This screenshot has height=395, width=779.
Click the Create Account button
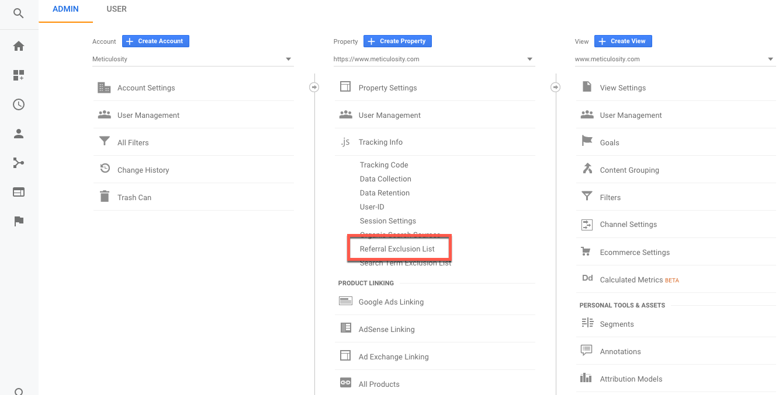[x=155, y=41]
